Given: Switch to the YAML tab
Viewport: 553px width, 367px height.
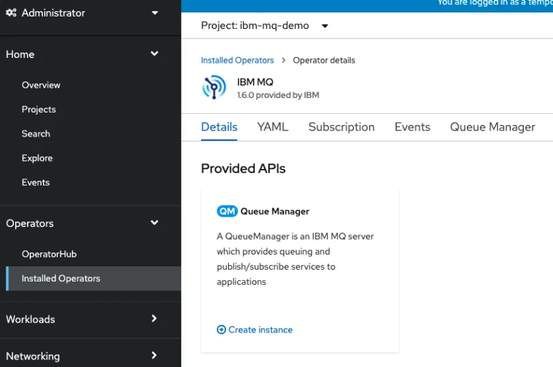Looking at the screenshot, I should 272,127.
